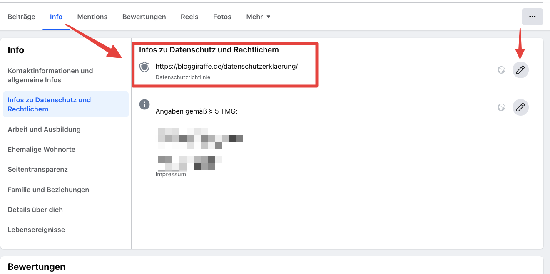Click pencil icon beside Impressum entry

click(520, 107)
